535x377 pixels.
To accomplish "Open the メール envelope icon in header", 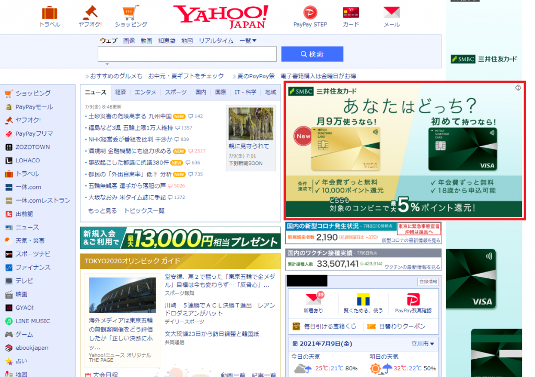I will pos(391,13).
